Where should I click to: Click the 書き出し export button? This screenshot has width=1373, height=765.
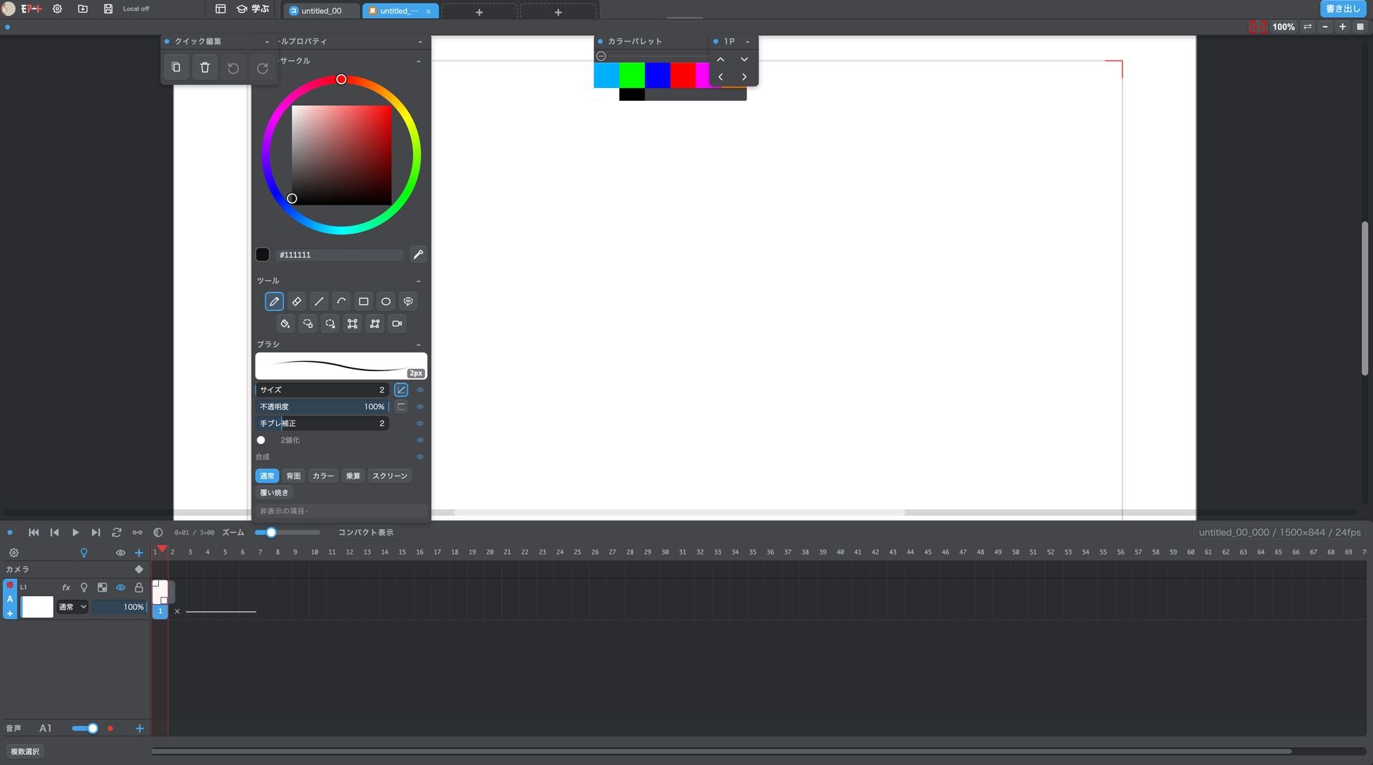1343,9
